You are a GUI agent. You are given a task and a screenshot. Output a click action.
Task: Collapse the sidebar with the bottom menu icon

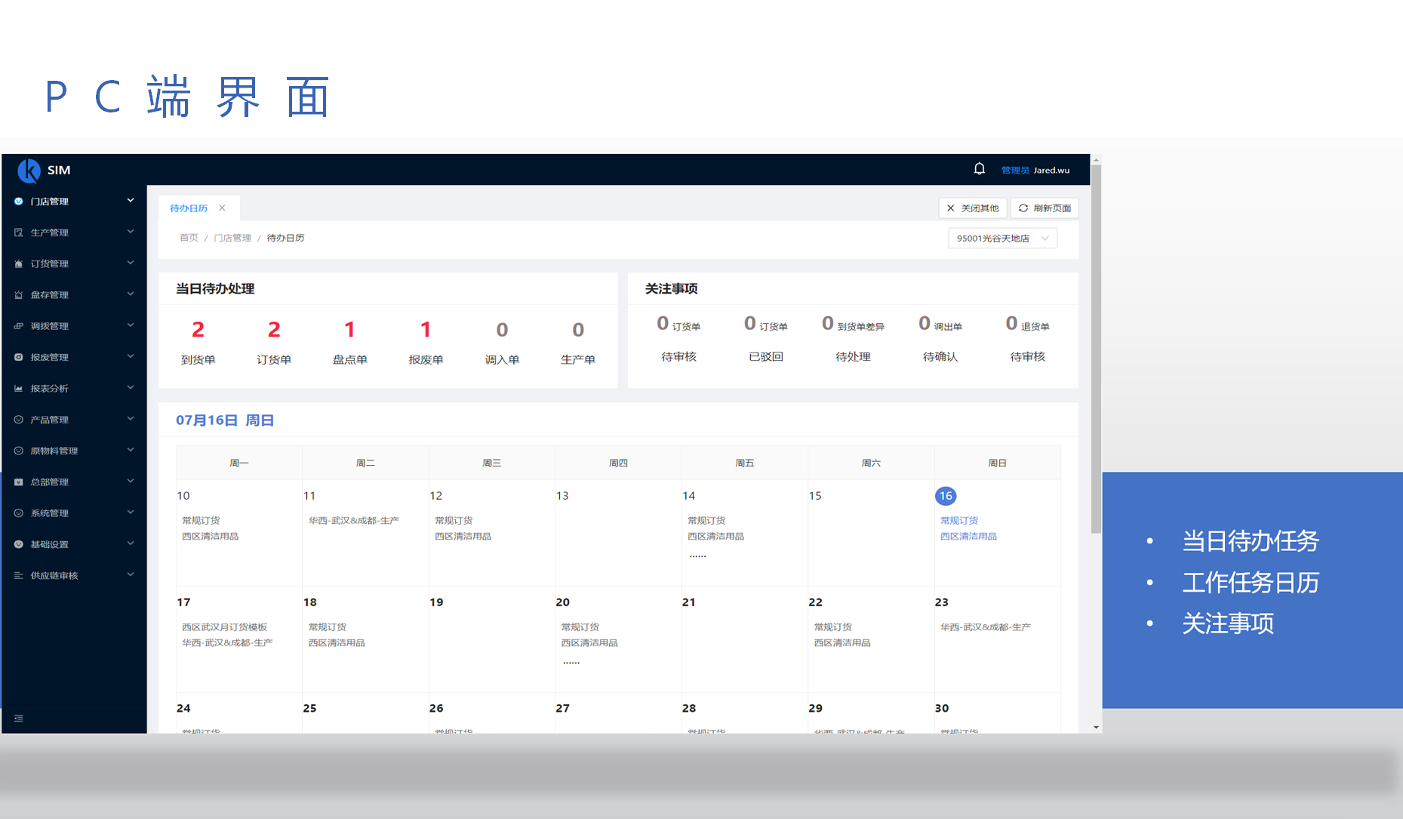pos(19,719)
